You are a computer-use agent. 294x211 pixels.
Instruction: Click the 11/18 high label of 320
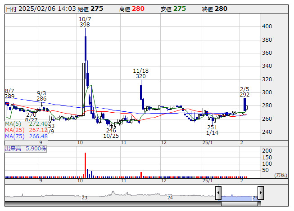(140, 74)
